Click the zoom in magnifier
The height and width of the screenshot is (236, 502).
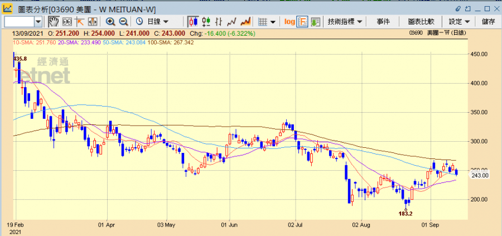pyautogui.click(x=110, y=22)
